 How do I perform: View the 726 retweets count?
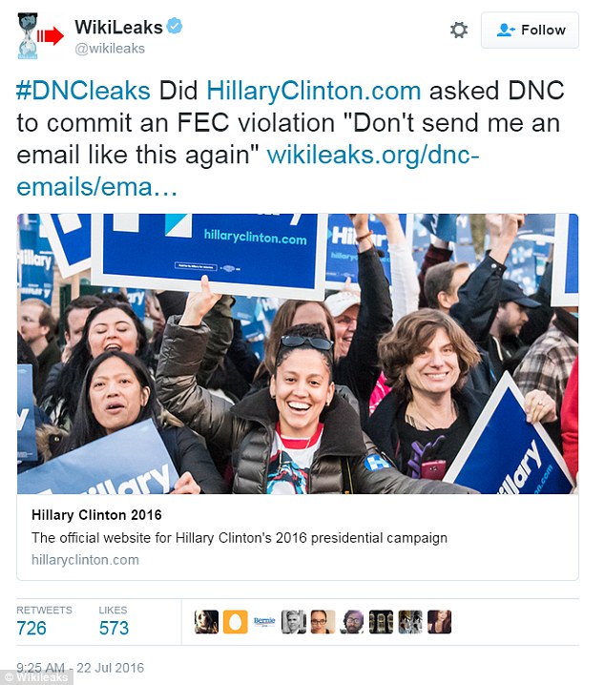pyautogui.click(x=31, y=628)
